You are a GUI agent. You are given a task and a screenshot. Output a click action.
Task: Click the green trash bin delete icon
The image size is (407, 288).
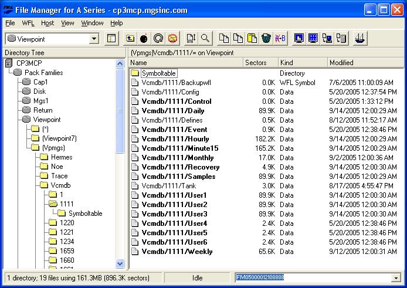(x=266, y=39)
